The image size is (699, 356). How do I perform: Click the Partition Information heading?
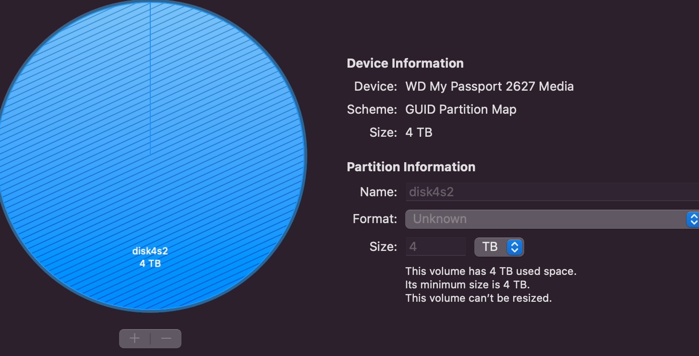pos(411,166)
